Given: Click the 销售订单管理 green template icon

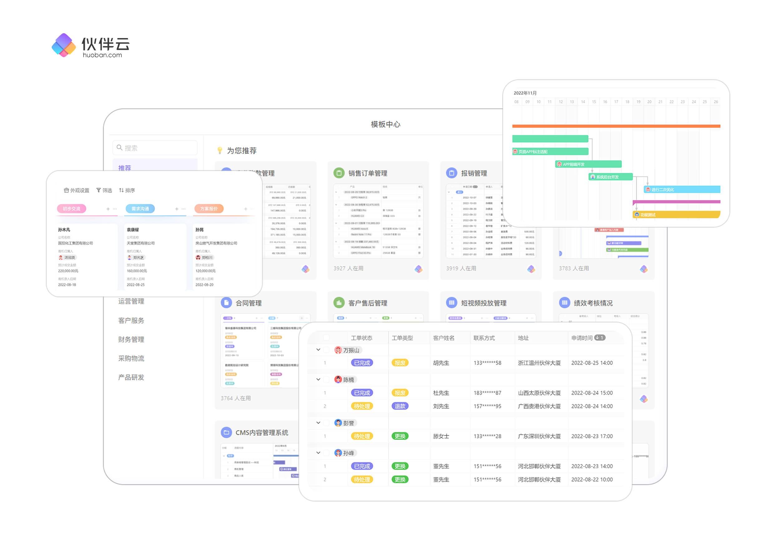Looking at the screenshot, I should (339, 173).
